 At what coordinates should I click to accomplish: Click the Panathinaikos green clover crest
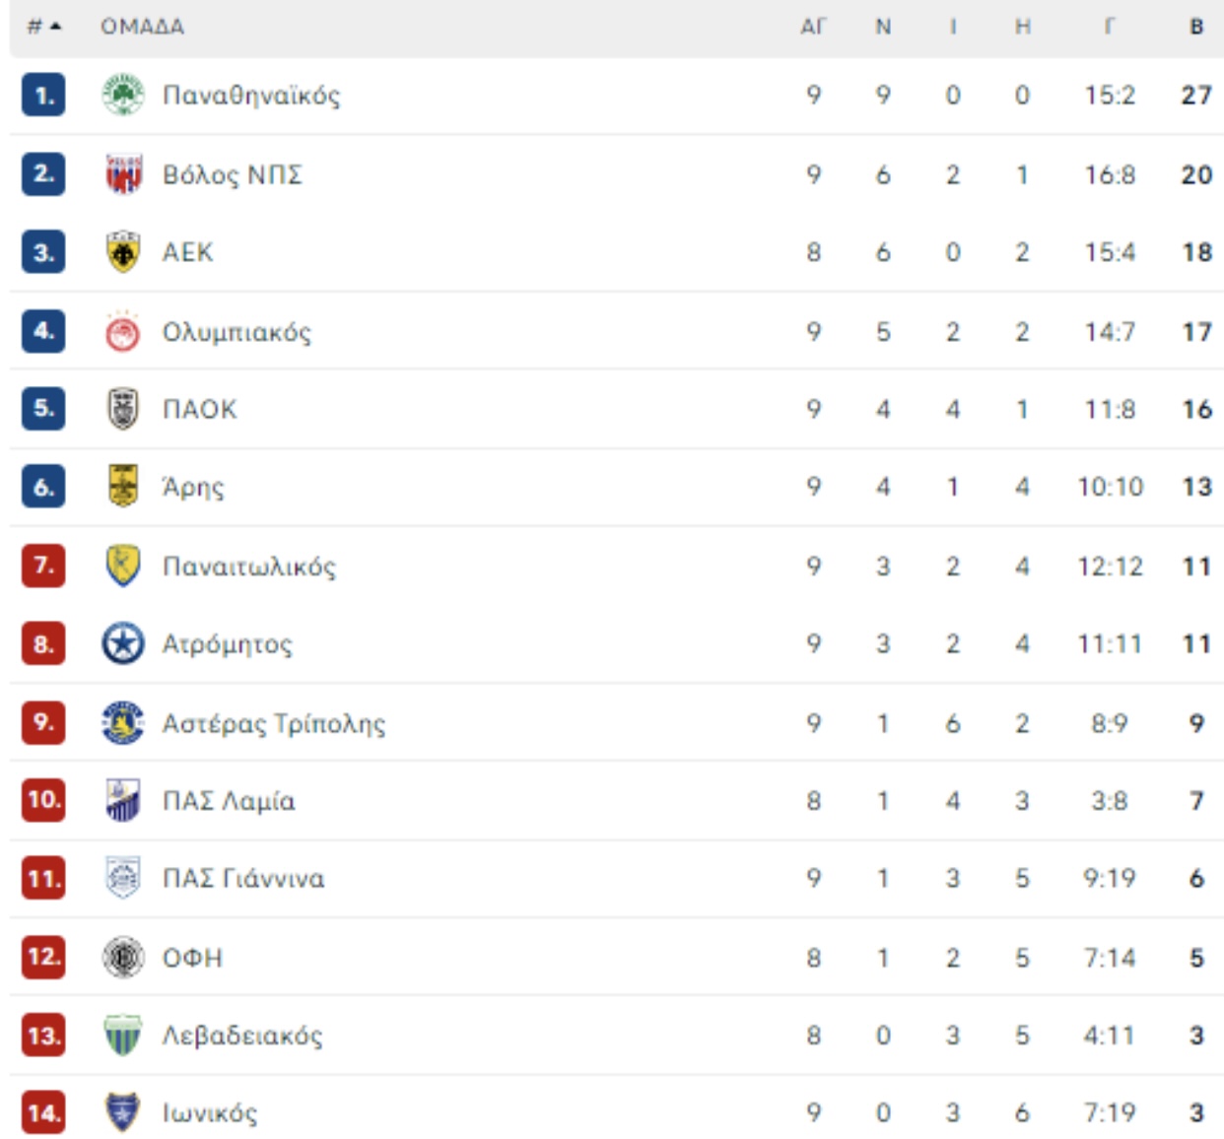pos(123,96)
